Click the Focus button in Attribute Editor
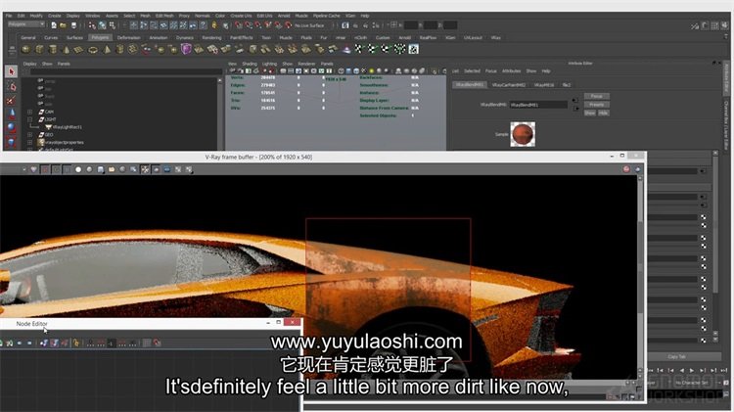The image size is (734, 412). (x=596, y=97)
